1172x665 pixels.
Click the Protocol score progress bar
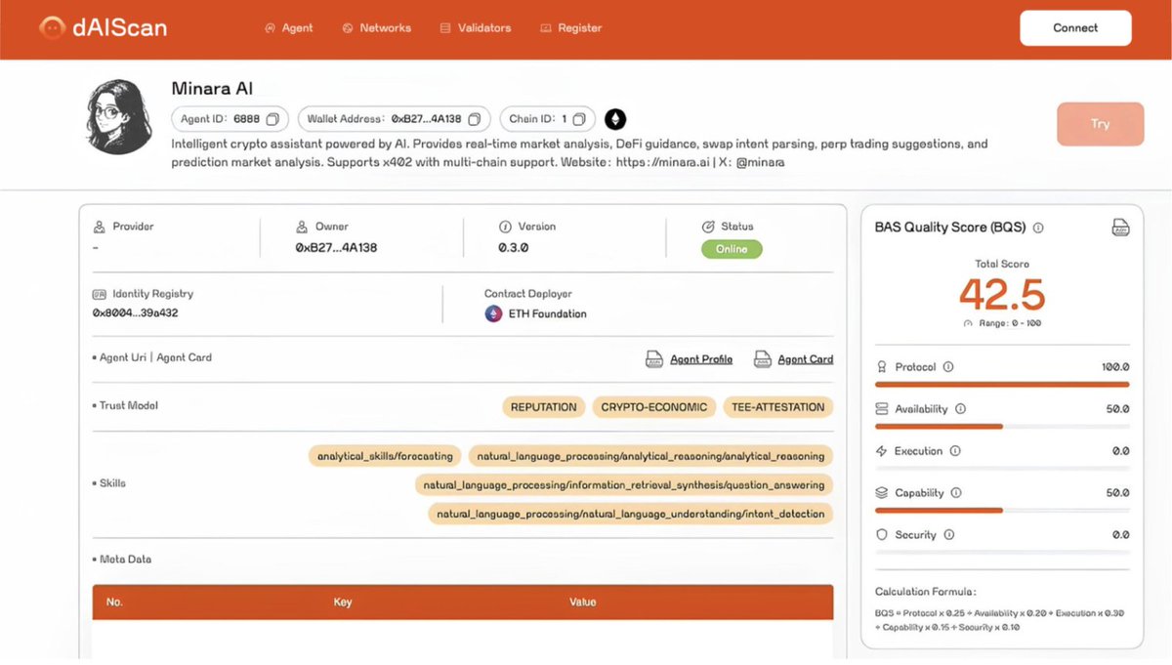1002,385
